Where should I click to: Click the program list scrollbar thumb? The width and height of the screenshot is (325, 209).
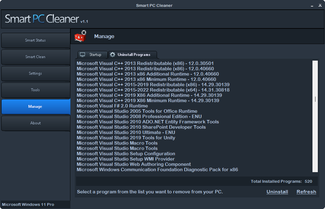coord(315,99)
